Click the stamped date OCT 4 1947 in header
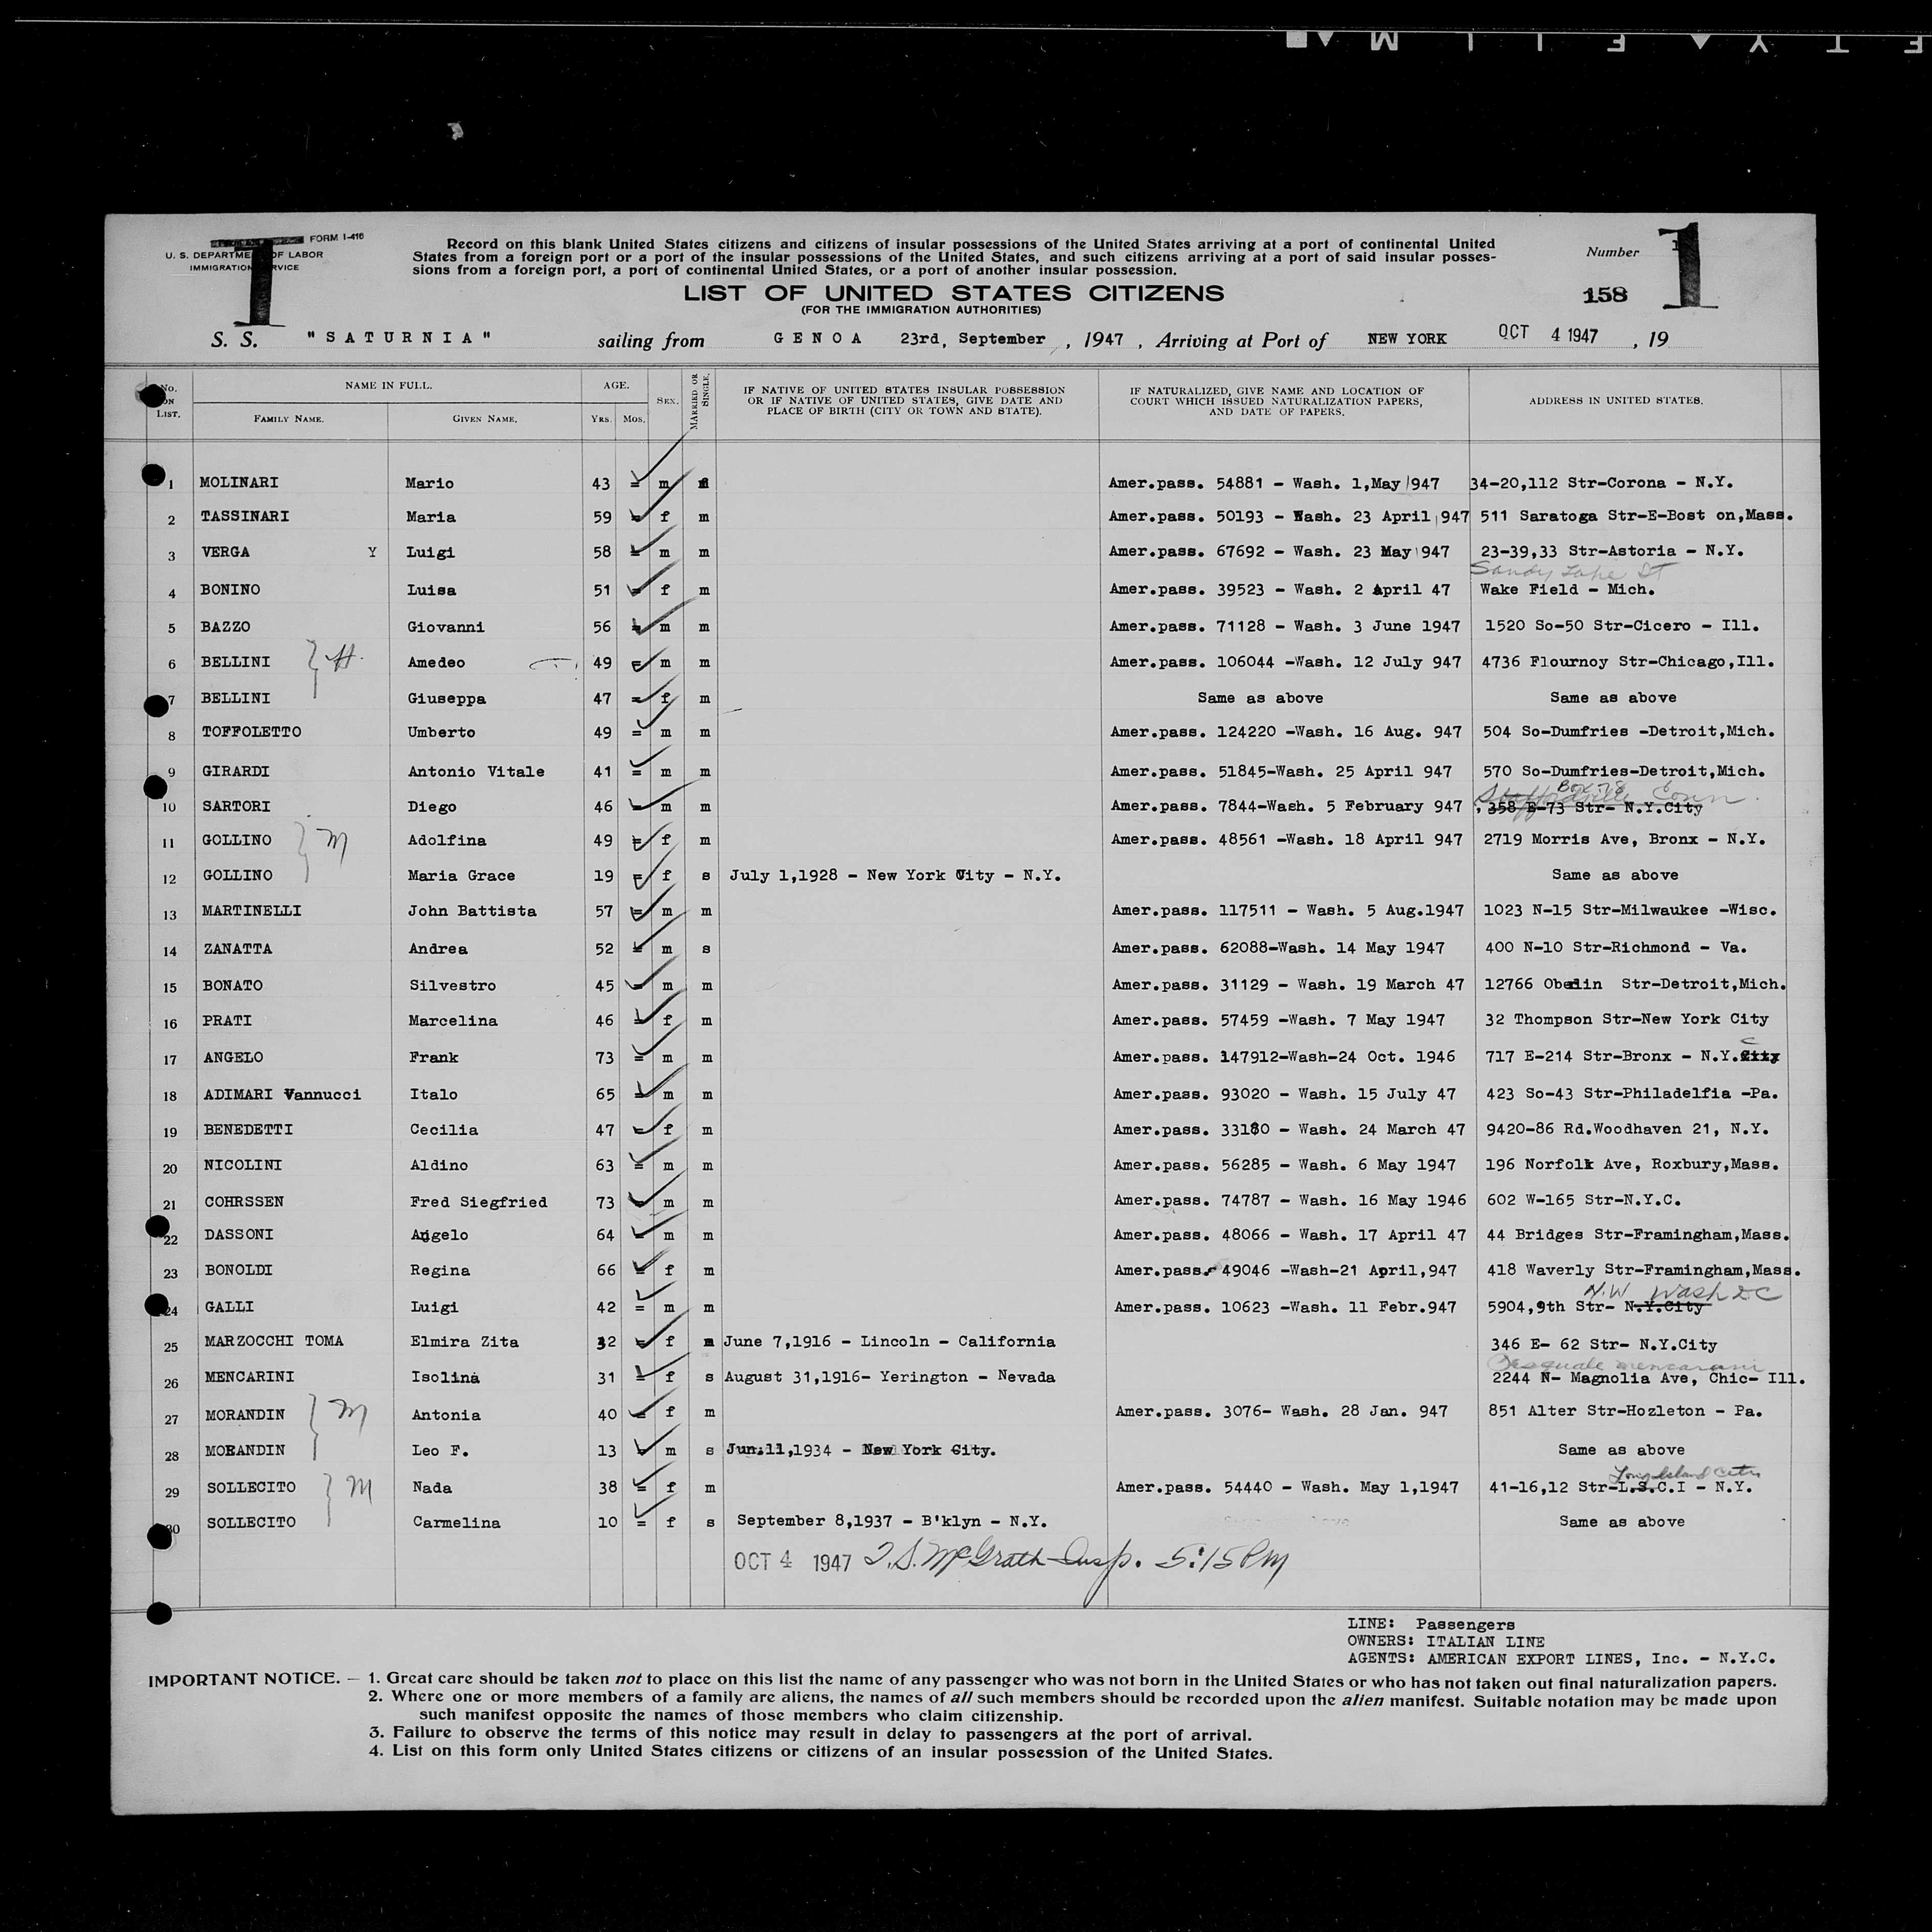The height and width of the screenshot is (1932, 1932). click(x=1548, y=334)
